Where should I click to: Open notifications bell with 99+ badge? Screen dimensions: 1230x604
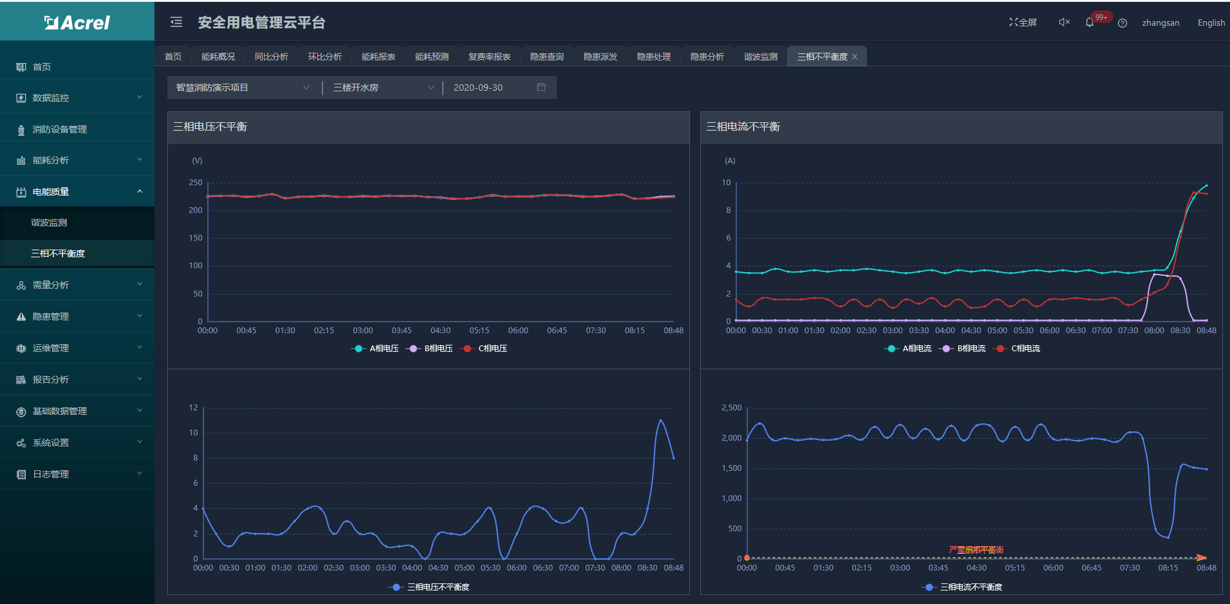1090,23
